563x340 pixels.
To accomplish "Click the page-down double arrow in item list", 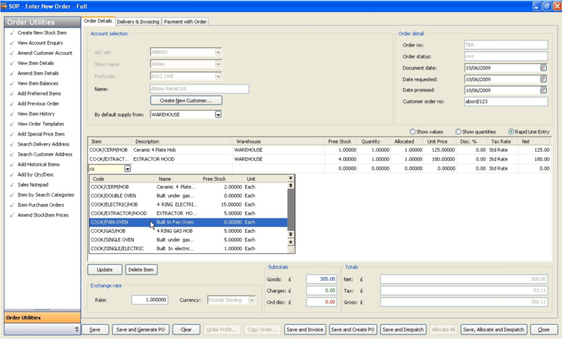I will [x=291, y=234].
